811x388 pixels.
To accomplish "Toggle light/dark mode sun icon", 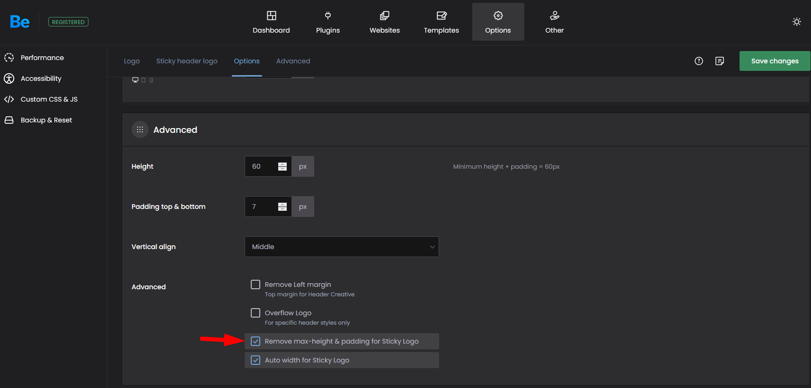I will 797,22.
